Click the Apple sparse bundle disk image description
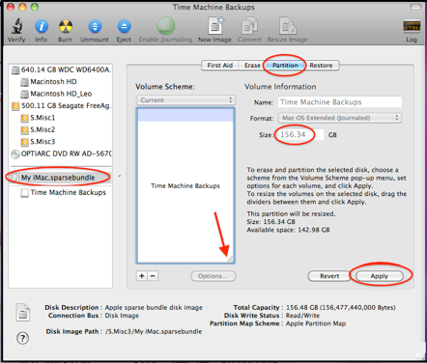The height and width of the screenshot is (363, 427). point(154,307)
